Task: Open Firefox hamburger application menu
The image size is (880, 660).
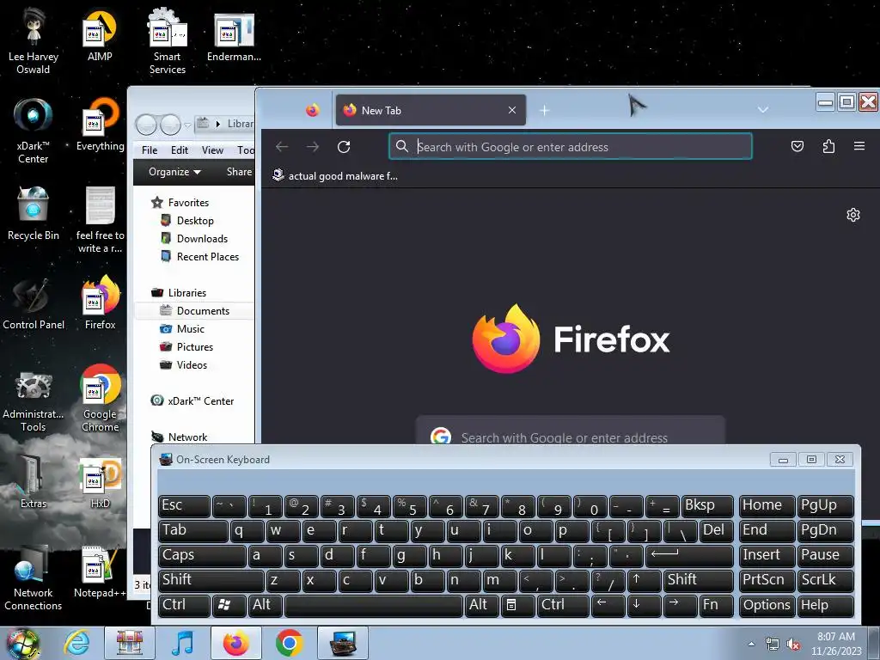Action: [859, 146]
